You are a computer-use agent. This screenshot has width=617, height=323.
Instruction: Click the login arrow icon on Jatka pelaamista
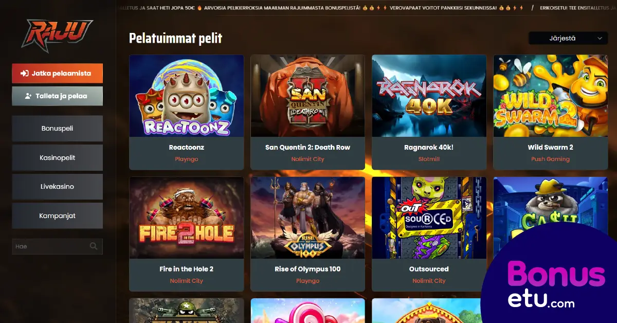[24, 74]
